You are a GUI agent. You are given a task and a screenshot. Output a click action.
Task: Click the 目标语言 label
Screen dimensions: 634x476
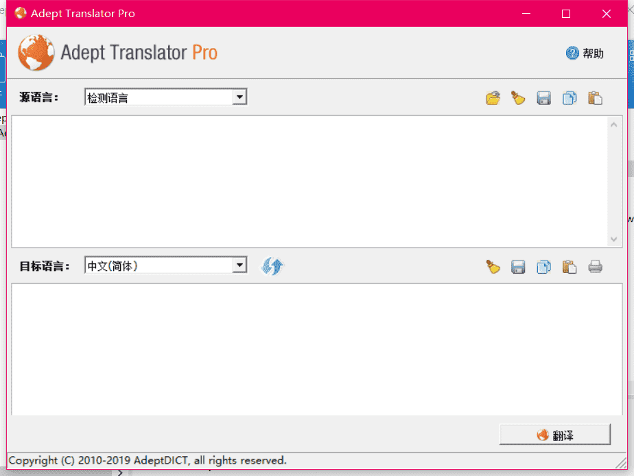click(x=45, y=266)
